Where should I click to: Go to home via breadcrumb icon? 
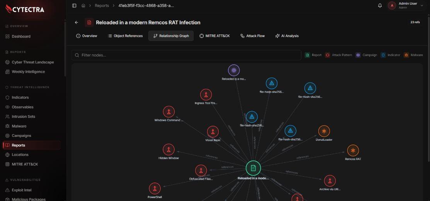point(83,5)
